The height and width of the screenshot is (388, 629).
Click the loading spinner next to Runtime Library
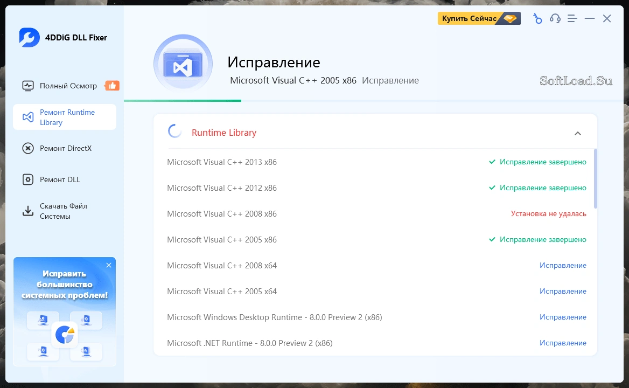pyautogui.click(x=175, y=131)
